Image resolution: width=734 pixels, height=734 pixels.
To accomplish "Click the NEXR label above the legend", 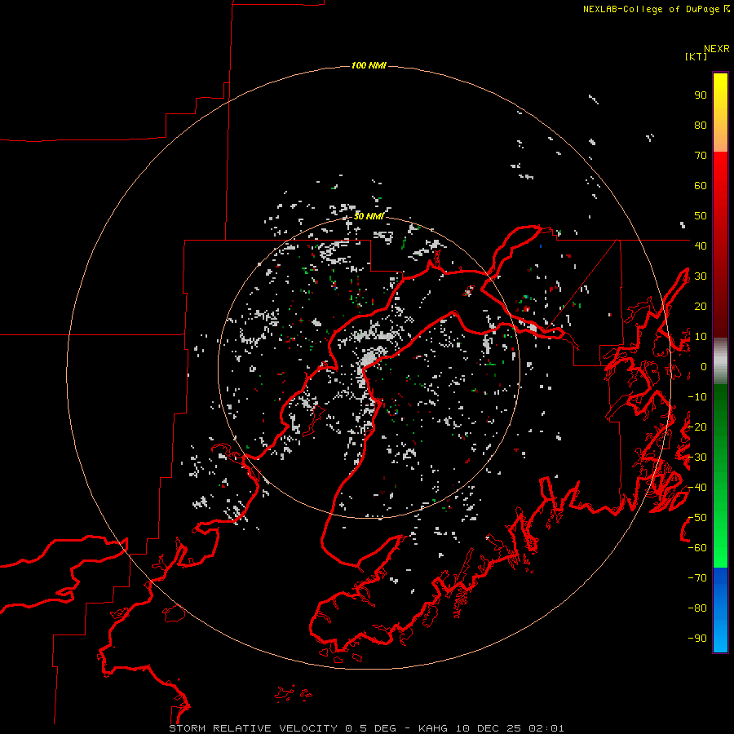I will pyautogui.click(x=716, y=49).
